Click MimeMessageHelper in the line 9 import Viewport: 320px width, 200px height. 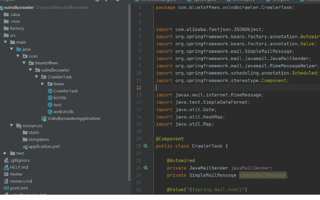tap(293, 66)
